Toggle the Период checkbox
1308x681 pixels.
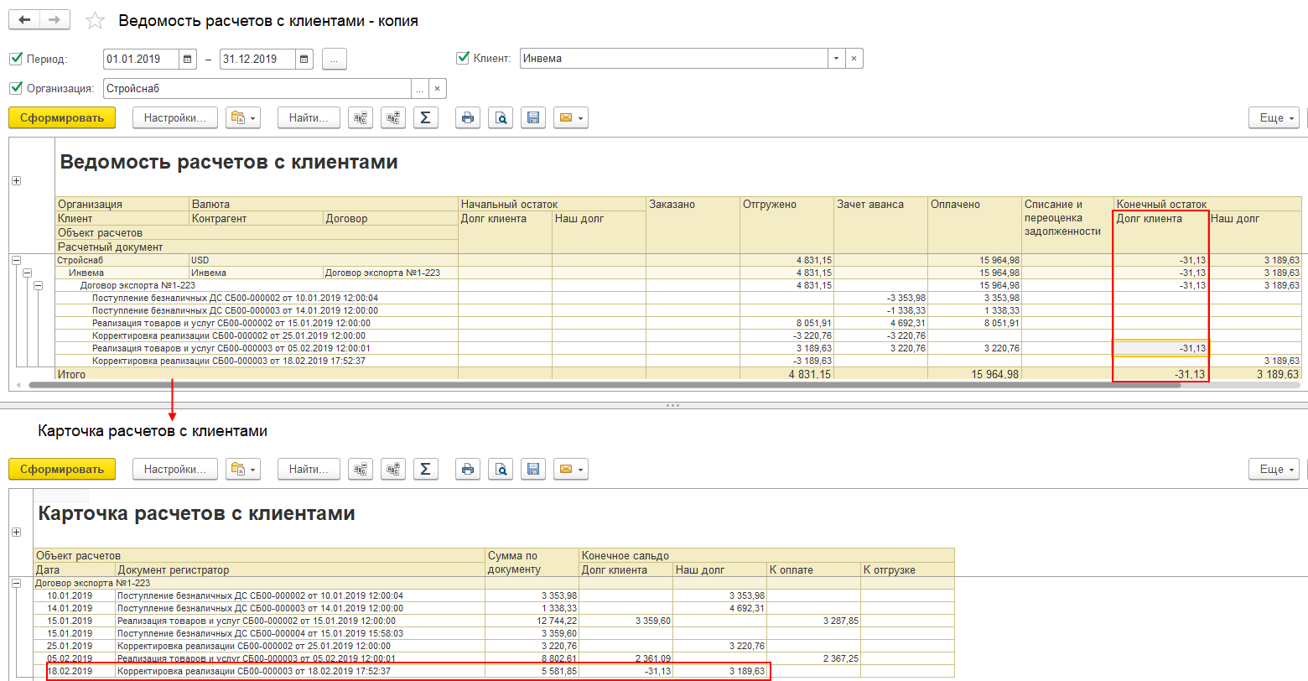point(15,59)
